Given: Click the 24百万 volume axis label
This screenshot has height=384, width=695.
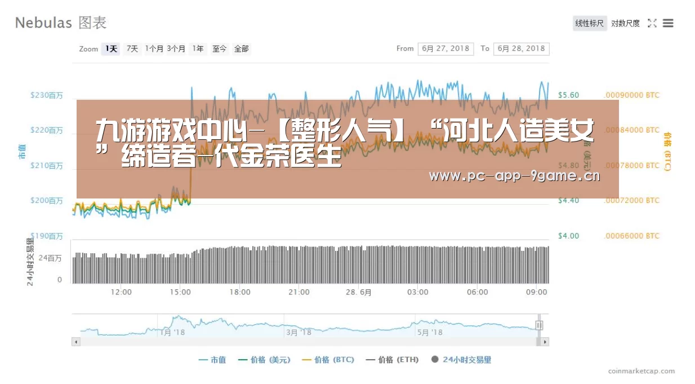Looking at the screenshot, I should click(50, 258).
